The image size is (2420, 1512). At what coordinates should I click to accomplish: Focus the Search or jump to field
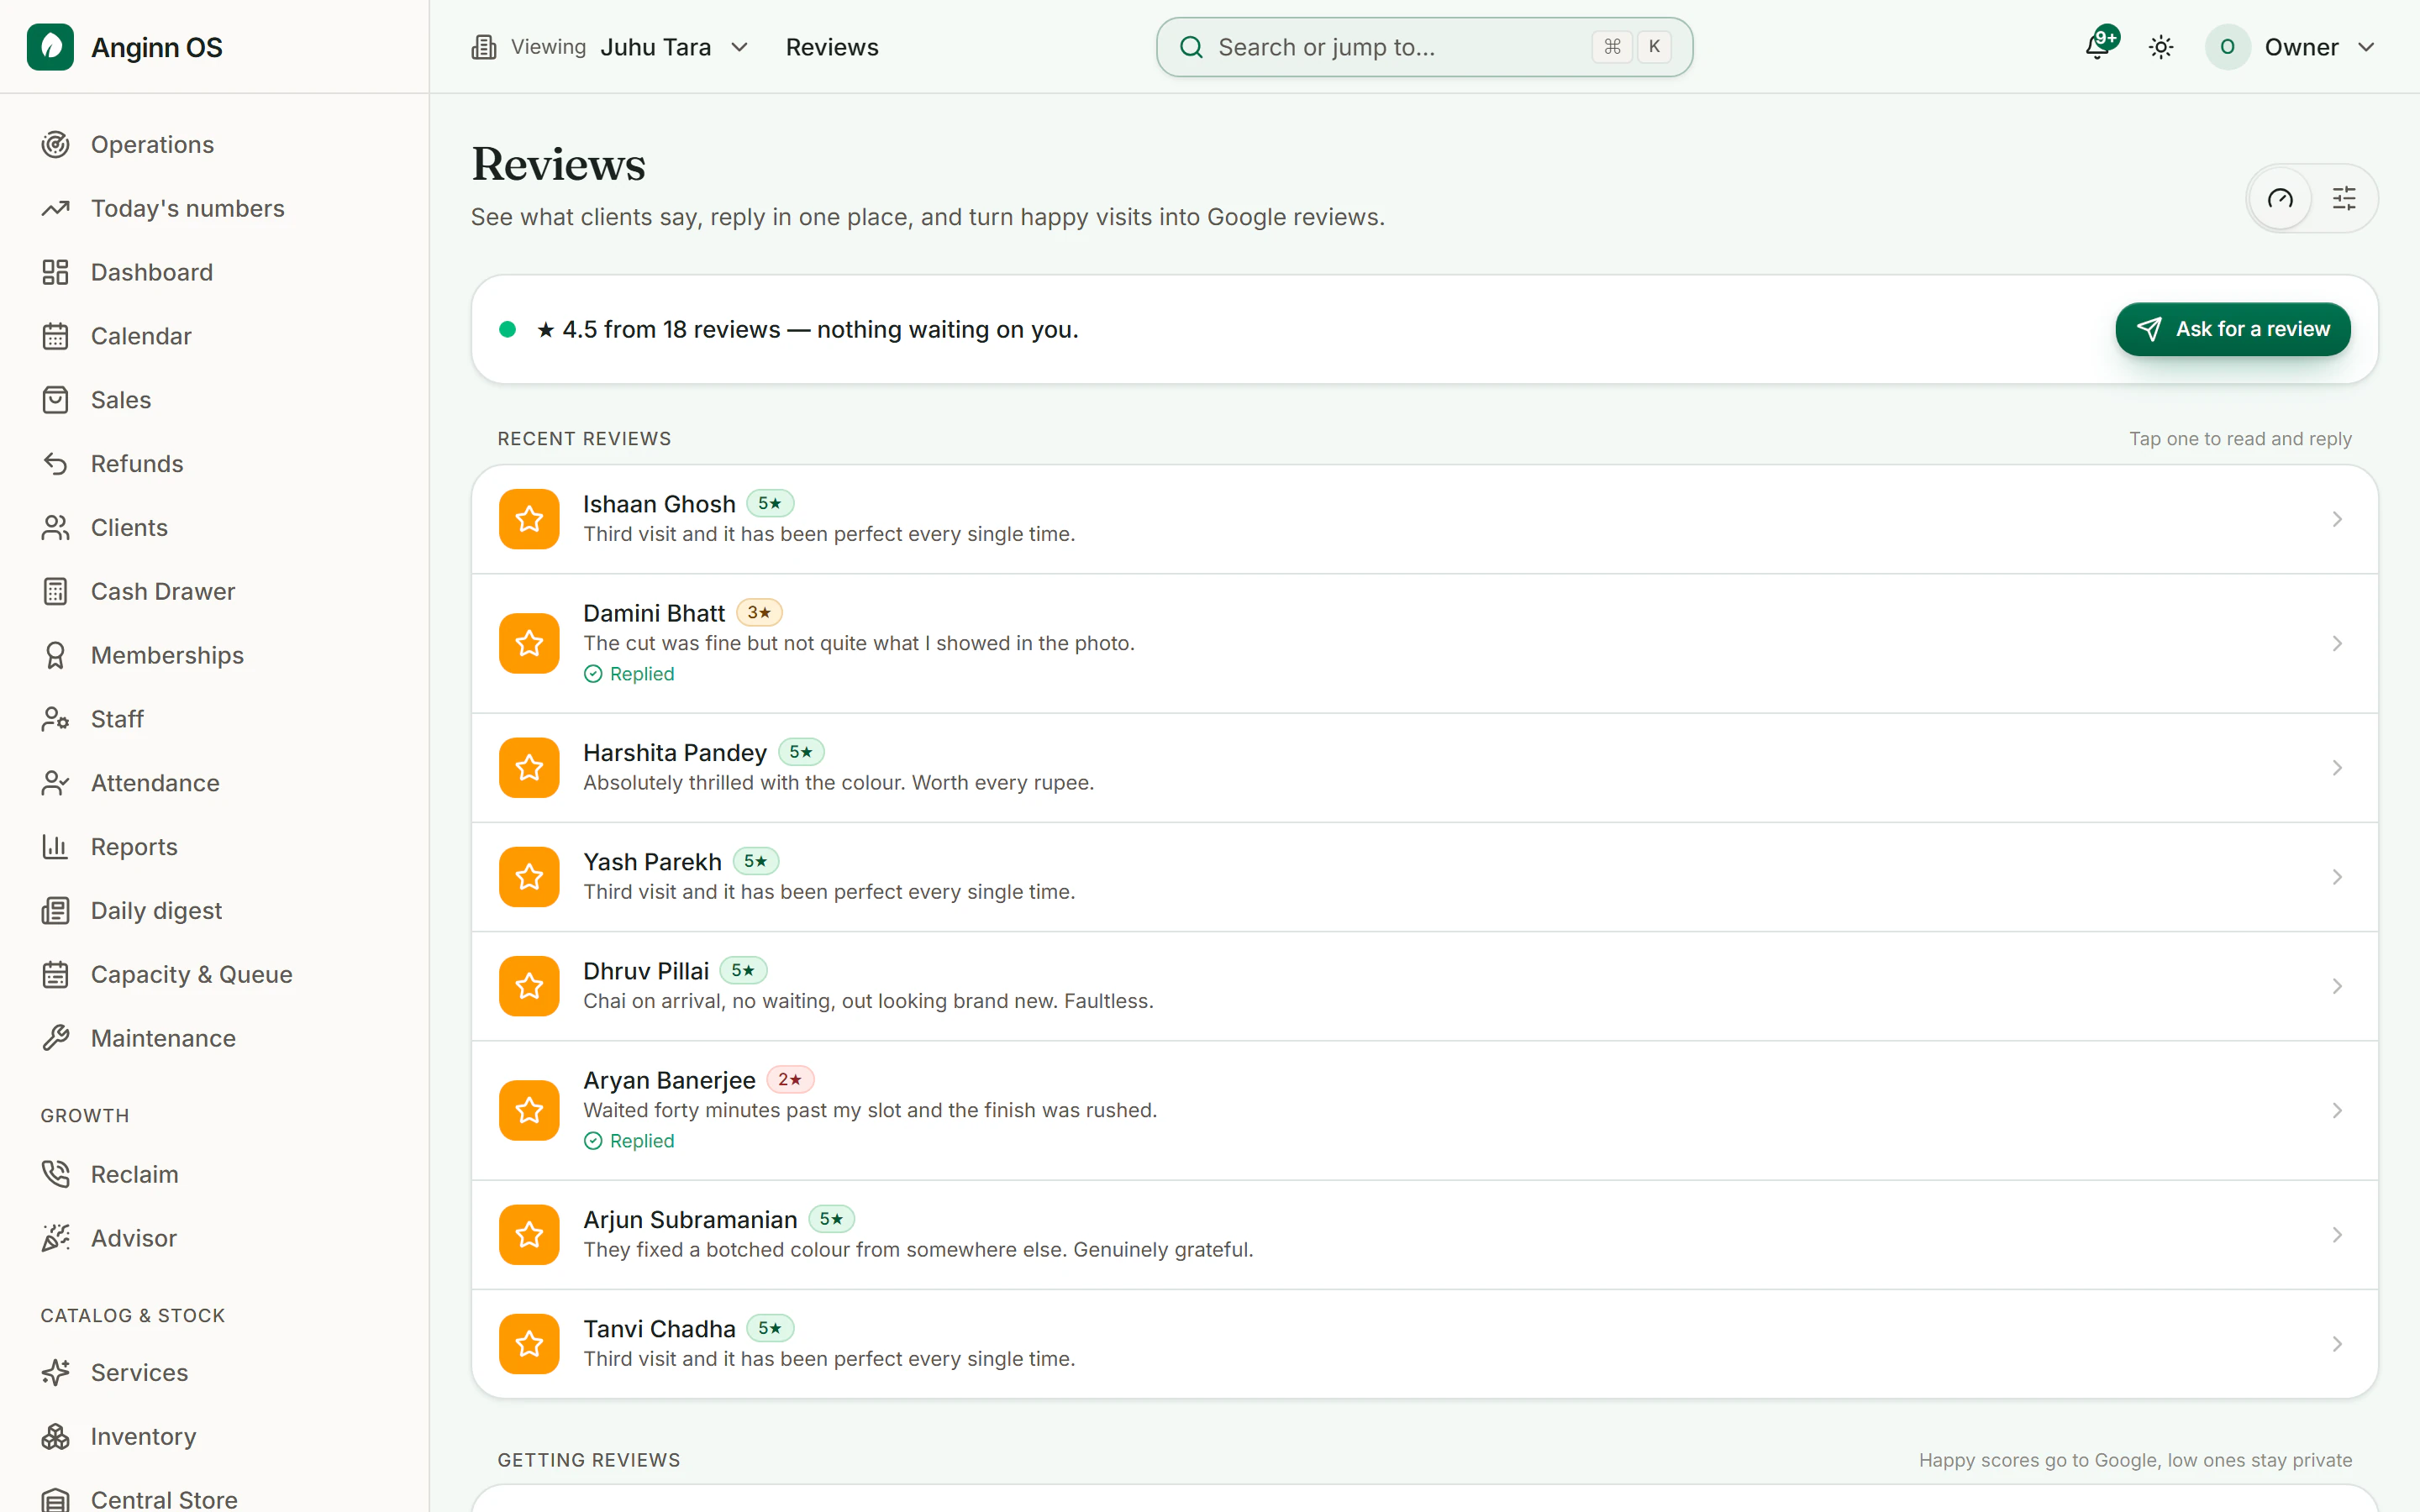[x=1424, y=47]
